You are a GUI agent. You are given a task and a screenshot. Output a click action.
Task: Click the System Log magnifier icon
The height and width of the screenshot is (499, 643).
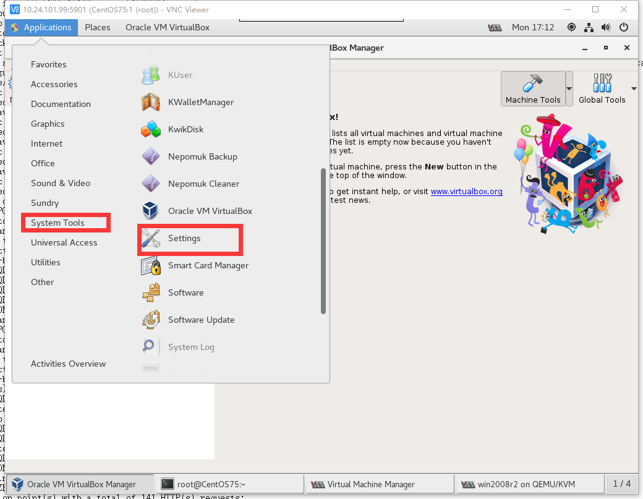[x=149, y=347]
